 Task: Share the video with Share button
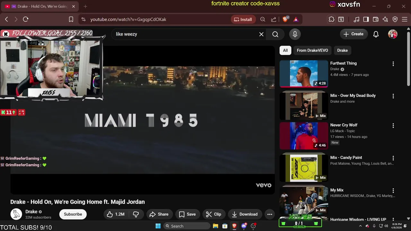click(x=159, y=214)
